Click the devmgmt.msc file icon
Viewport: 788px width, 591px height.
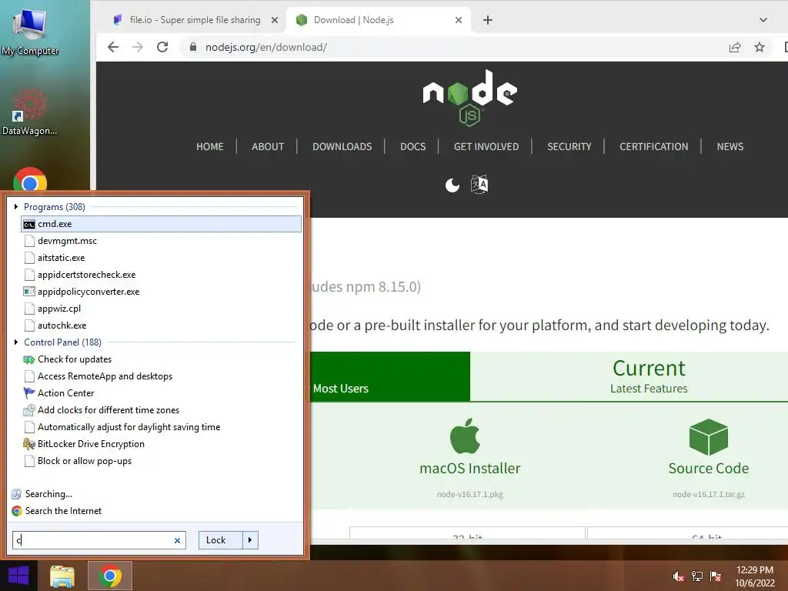coord(29,241)
